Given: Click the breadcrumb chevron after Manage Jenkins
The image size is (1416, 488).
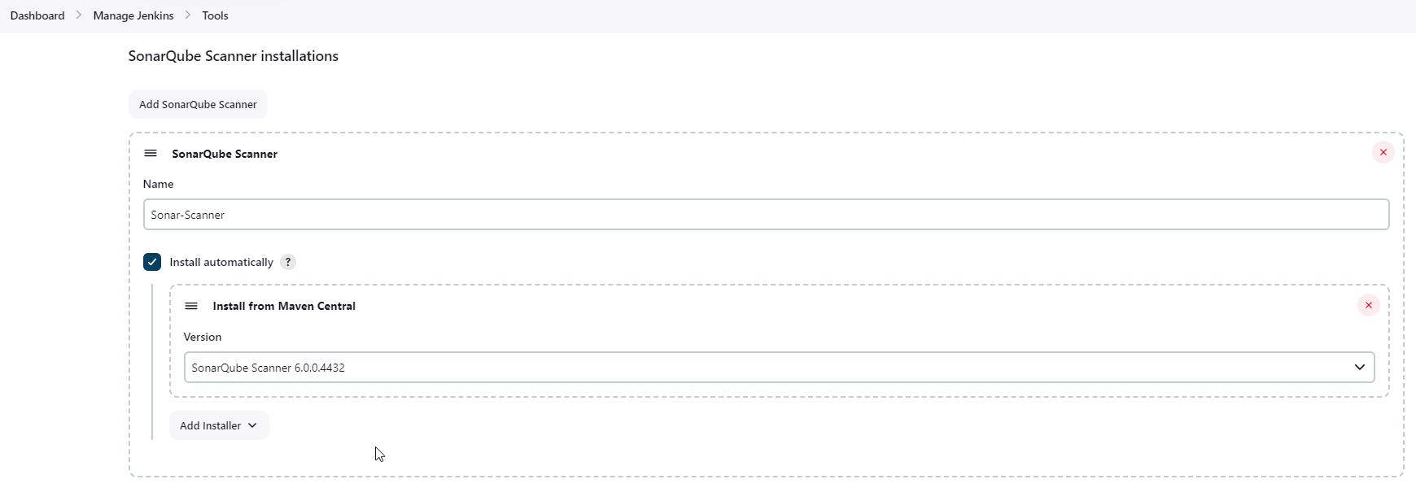Looking at the screenshot, I should (x=188, y=15).
